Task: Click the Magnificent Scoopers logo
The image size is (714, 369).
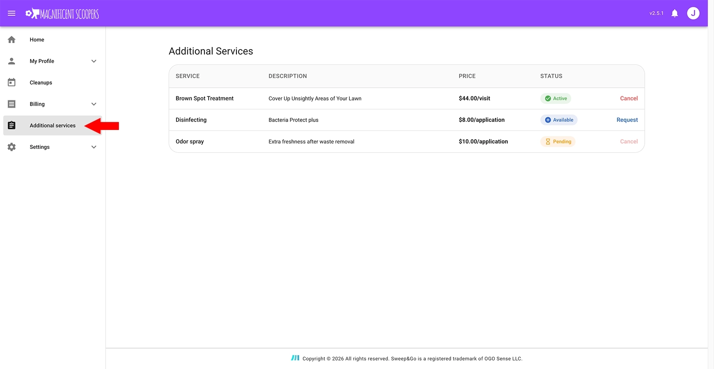Action: click(x=62, y=14)
